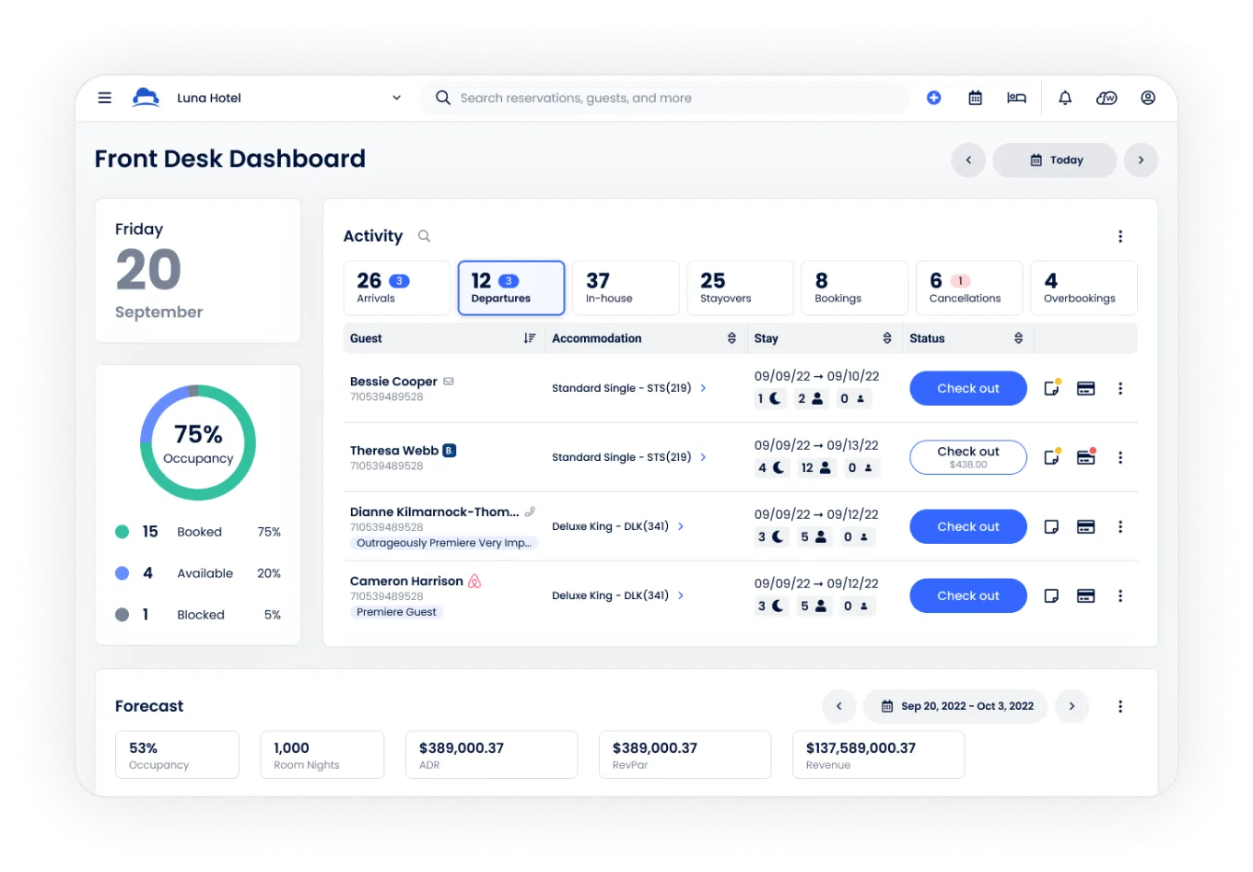Screen dimensions: 1253x872
Task: Sort the Status column
Action: pyautogui.click(x=1018, y=338)
